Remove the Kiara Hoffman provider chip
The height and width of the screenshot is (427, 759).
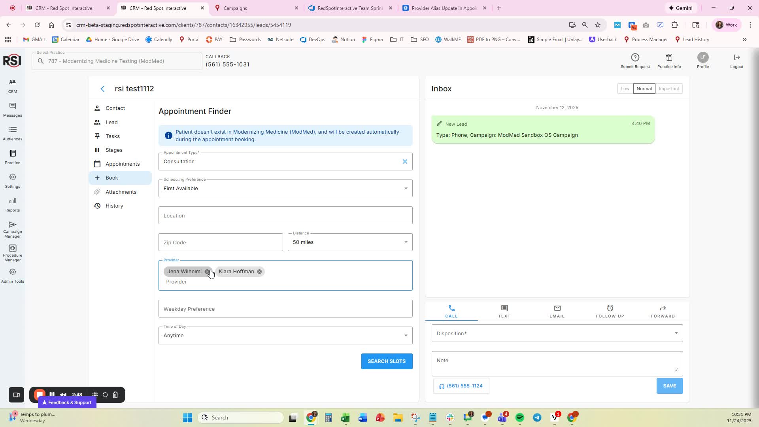click(259, 272)
